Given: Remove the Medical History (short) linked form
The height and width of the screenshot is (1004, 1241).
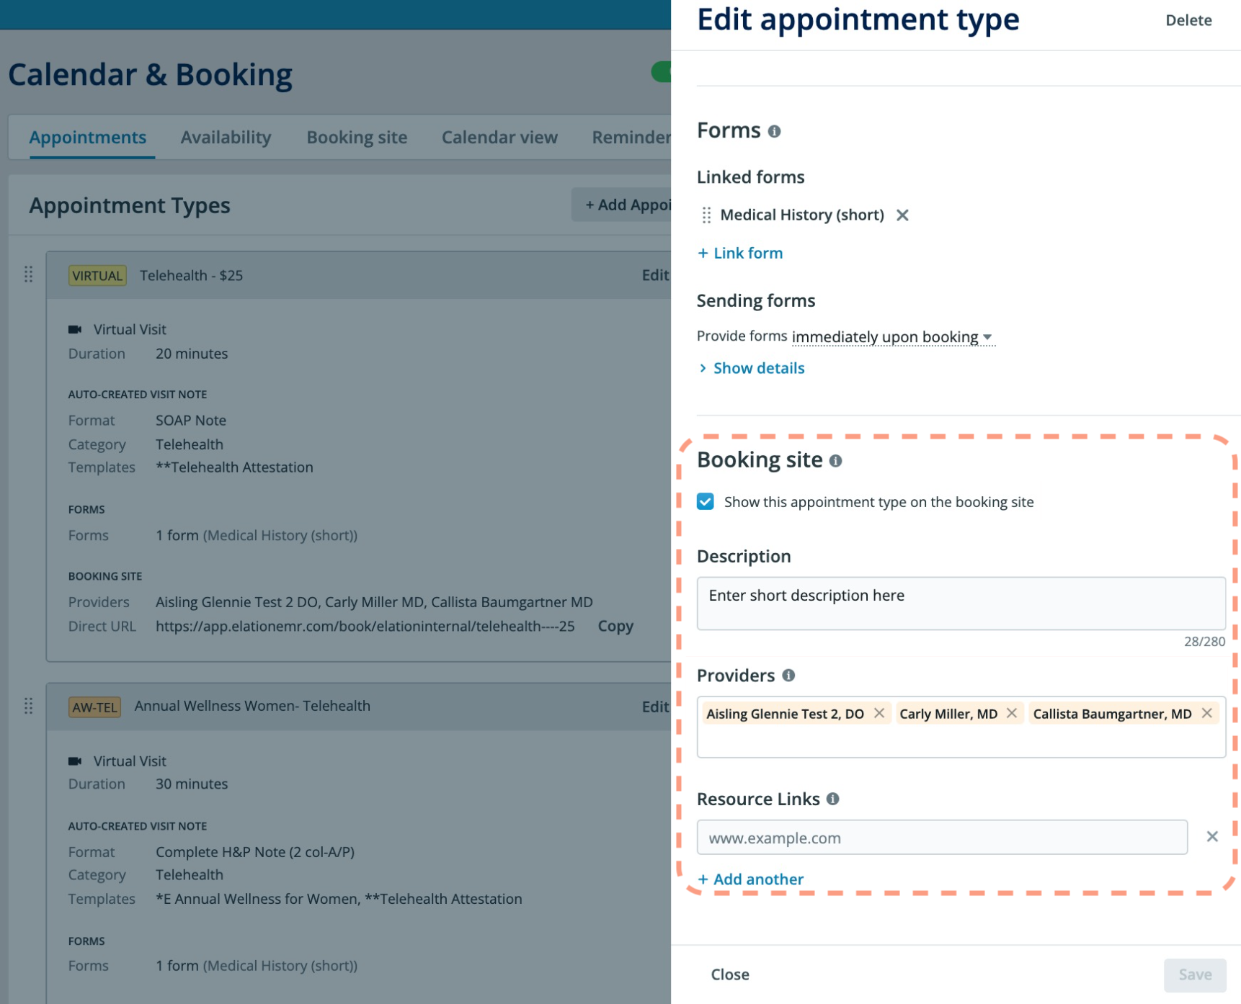Looking at the screenshot, I should (903, 215).
